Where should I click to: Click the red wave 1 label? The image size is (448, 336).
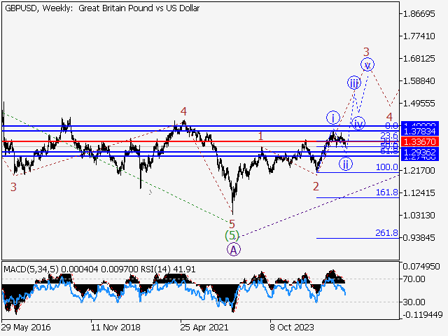tap(260, 136)
